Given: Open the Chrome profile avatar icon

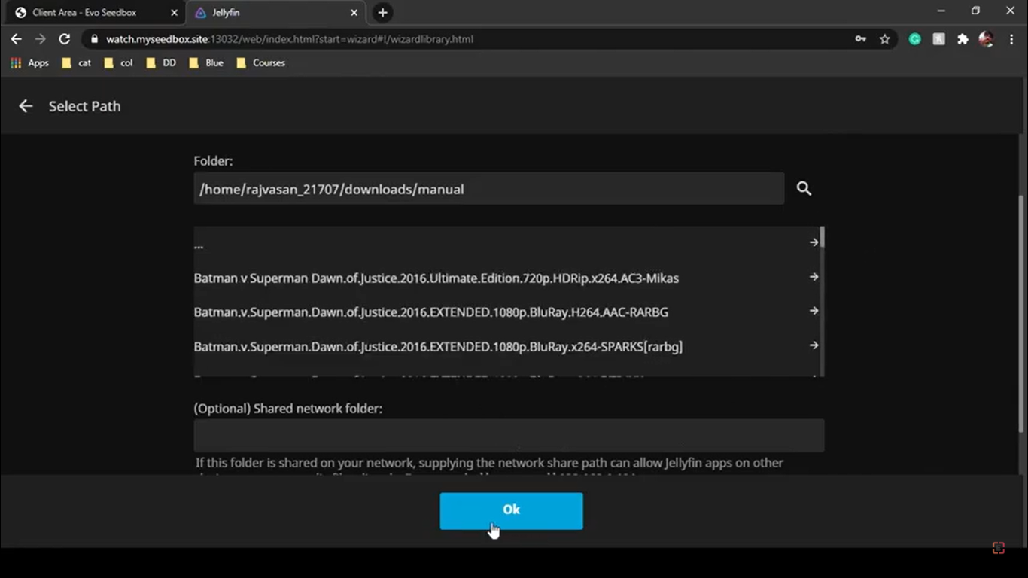Looking at the screenshot, I should click(x=987, y=38).
